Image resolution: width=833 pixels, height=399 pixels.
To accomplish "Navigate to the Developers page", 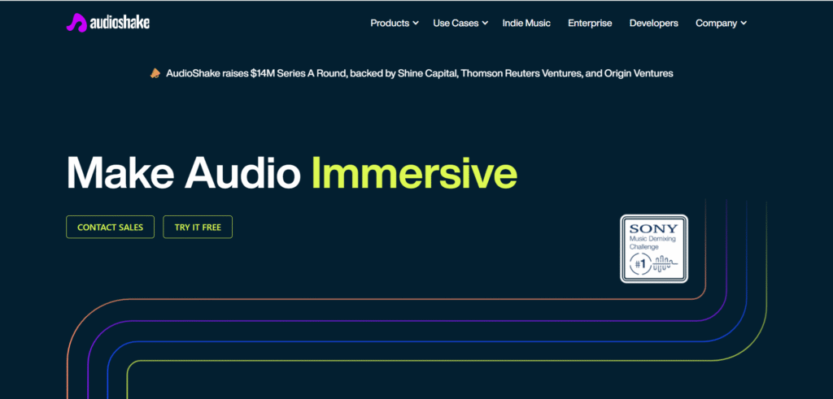I will (x=653, y=23).
